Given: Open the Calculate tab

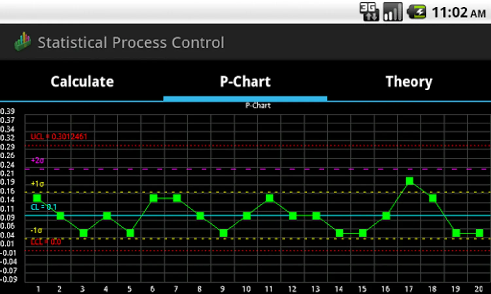Looking at the screenshot, I should (x=82, y=81).
